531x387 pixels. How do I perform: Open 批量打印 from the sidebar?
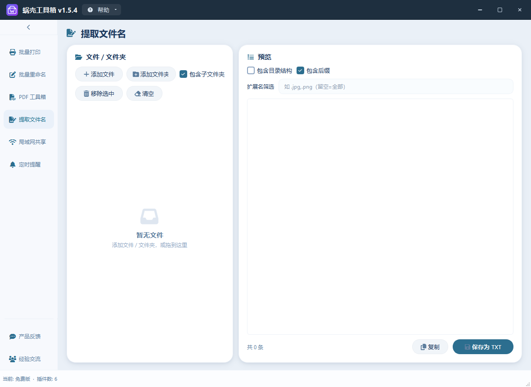(29, 52)
